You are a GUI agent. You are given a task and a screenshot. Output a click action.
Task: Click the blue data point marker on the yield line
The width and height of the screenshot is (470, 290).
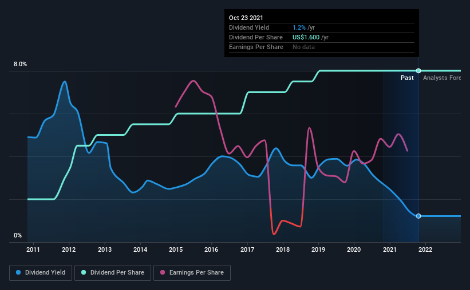click(418, 216)
